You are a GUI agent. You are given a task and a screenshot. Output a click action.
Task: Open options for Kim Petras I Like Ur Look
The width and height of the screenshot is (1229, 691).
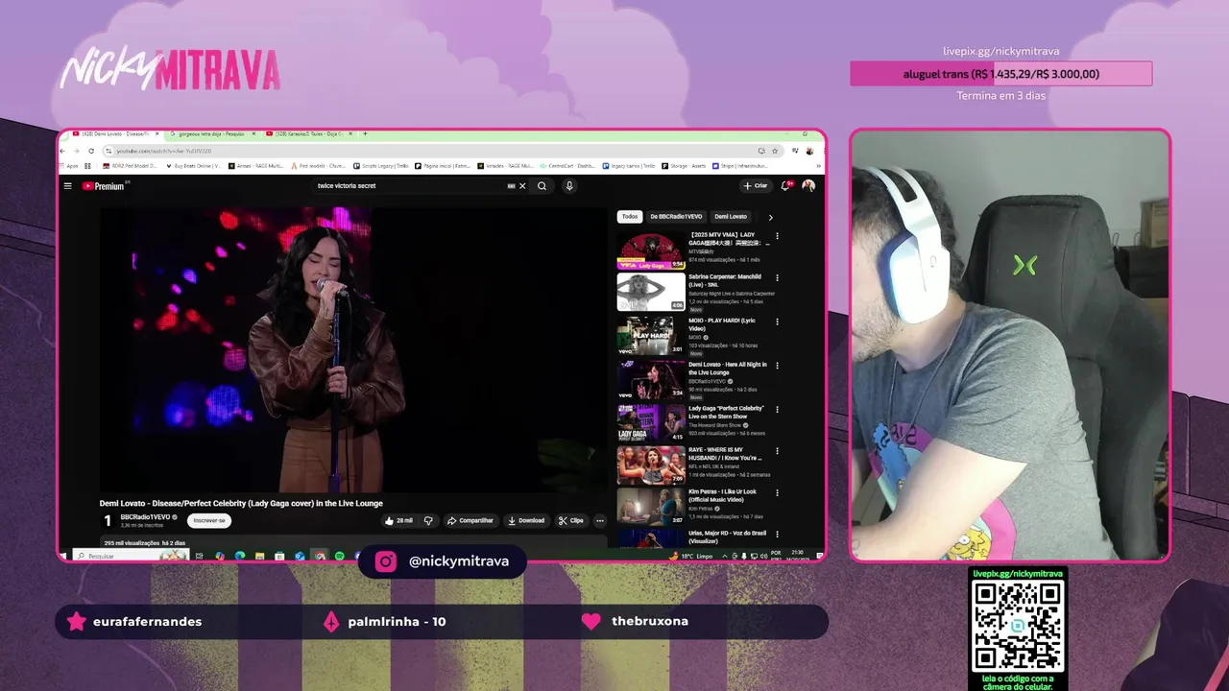click(x=777, y=493)
